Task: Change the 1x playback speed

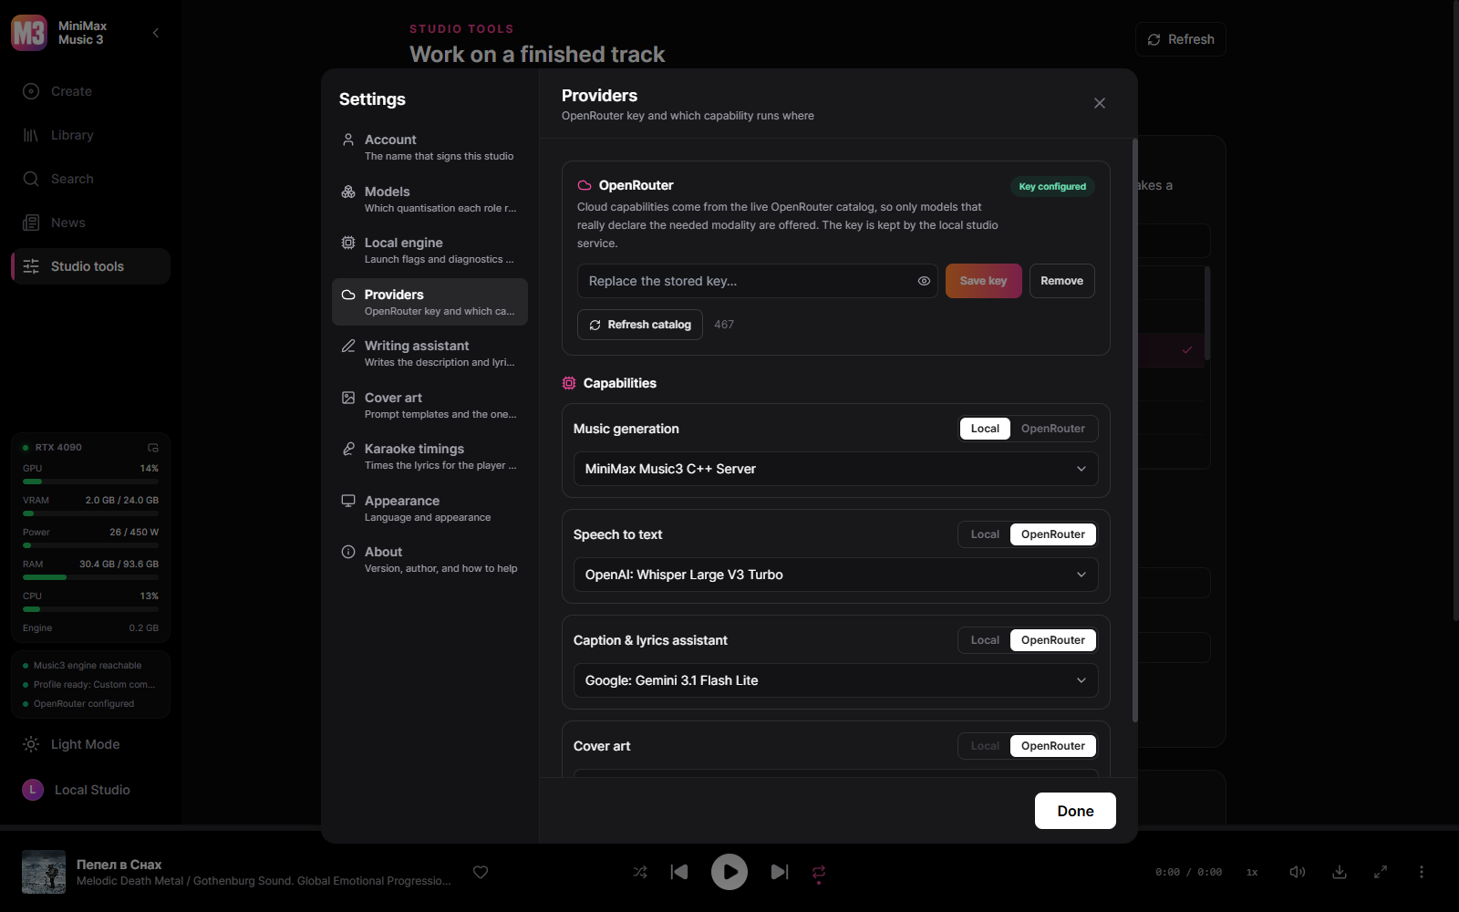Action: tap(1252, 873)
